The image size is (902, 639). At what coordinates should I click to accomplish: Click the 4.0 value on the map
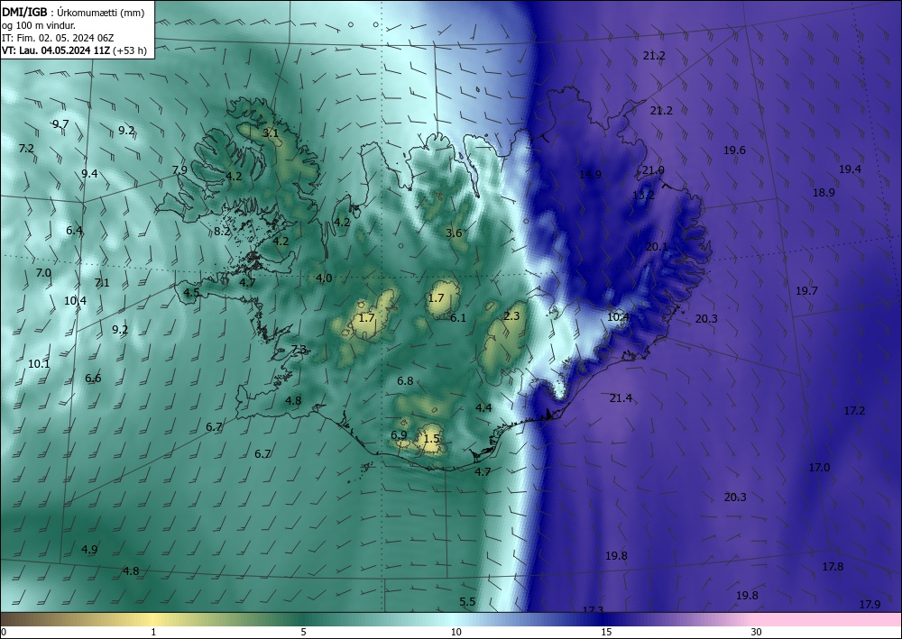coord(324,278)
